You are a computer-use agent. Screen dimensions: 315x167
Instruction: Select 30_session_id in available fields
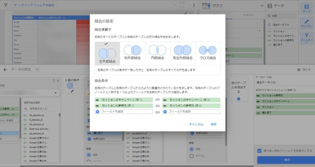click(37, 115)
